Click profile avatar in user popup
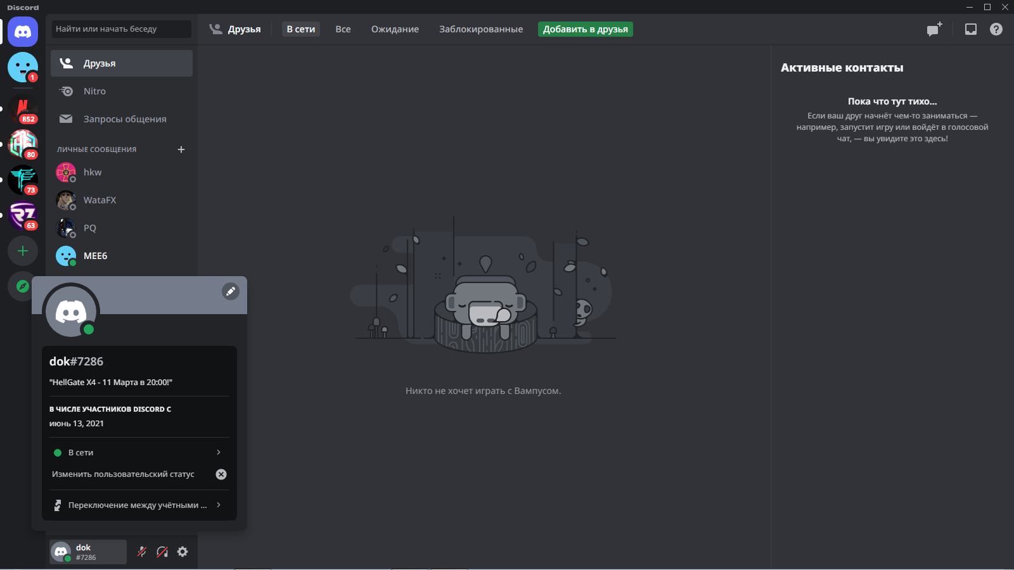 (71, 312)
